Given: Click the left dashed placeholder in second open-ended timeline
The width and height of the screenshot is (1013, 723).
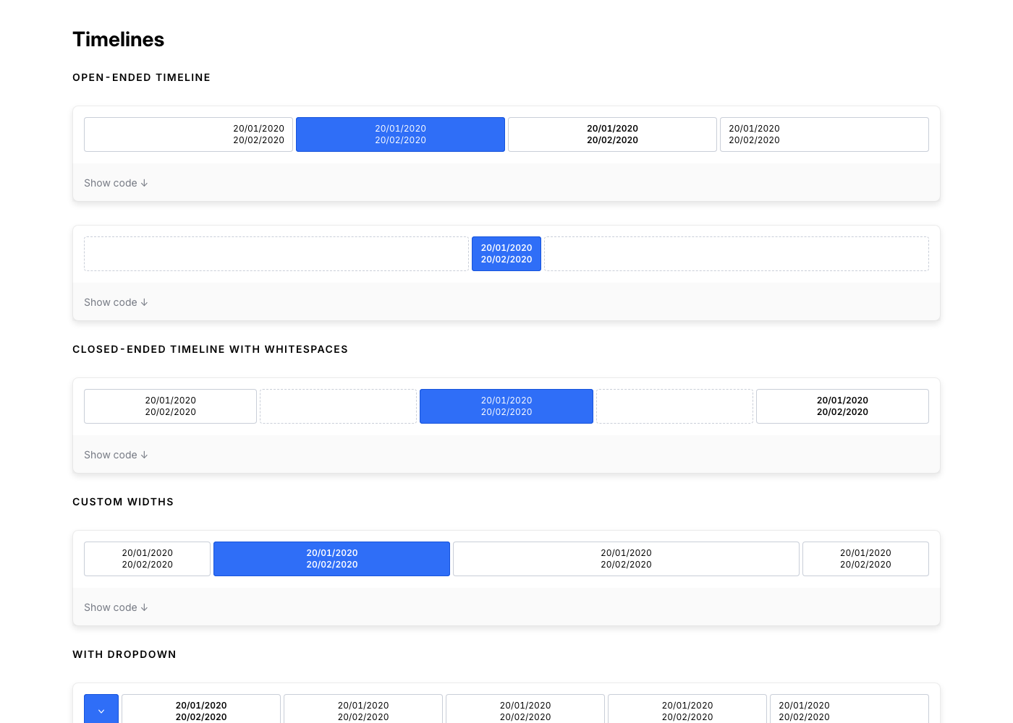Looking at the screenshot, I should (276, 254).
